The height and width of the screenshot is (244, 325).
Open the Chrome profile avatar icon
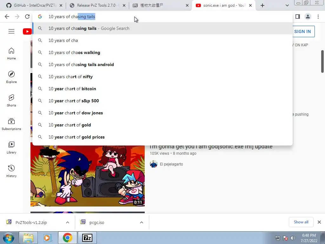[x=308, y=17]
